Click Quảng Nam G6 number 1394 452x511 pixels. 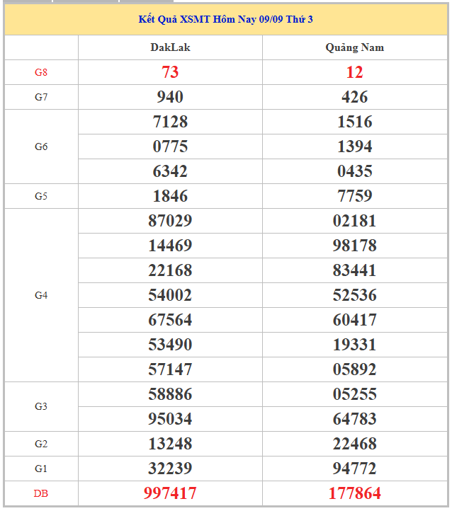pos(354,147)
